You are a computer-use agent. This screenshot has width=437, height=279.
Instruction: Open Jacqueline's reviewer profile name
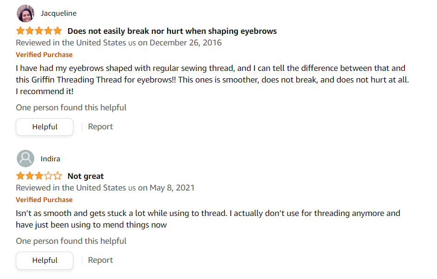click(59, 13)
